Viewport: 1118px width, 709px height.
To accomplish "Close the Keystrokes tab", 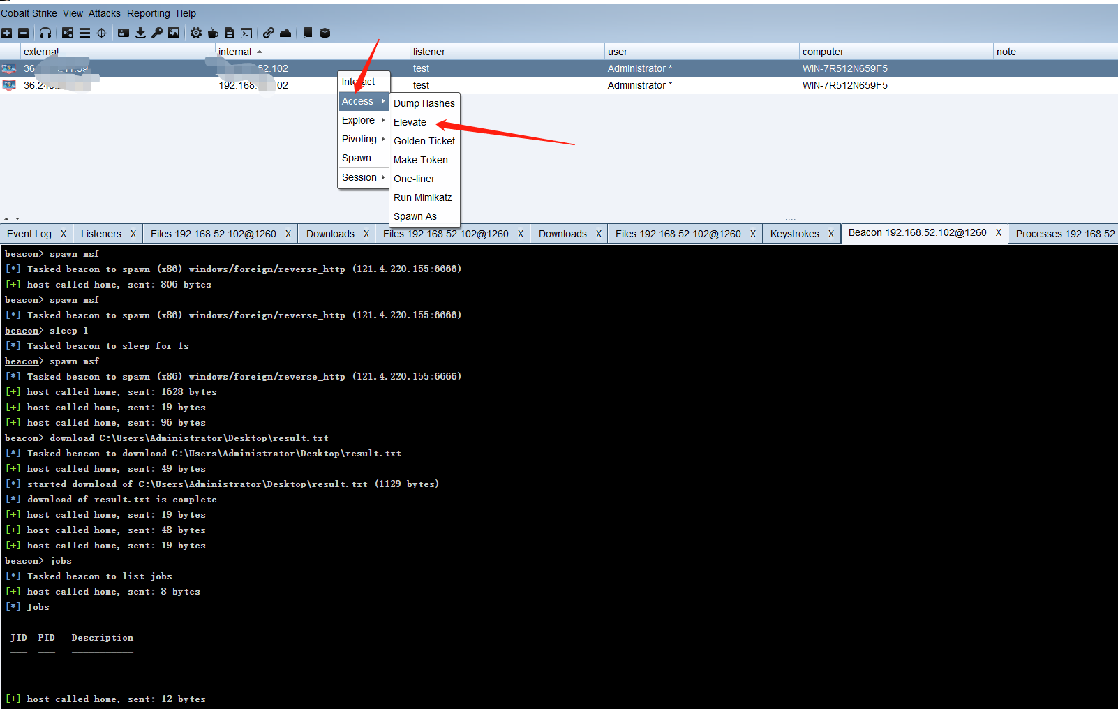I will [831, 234].
